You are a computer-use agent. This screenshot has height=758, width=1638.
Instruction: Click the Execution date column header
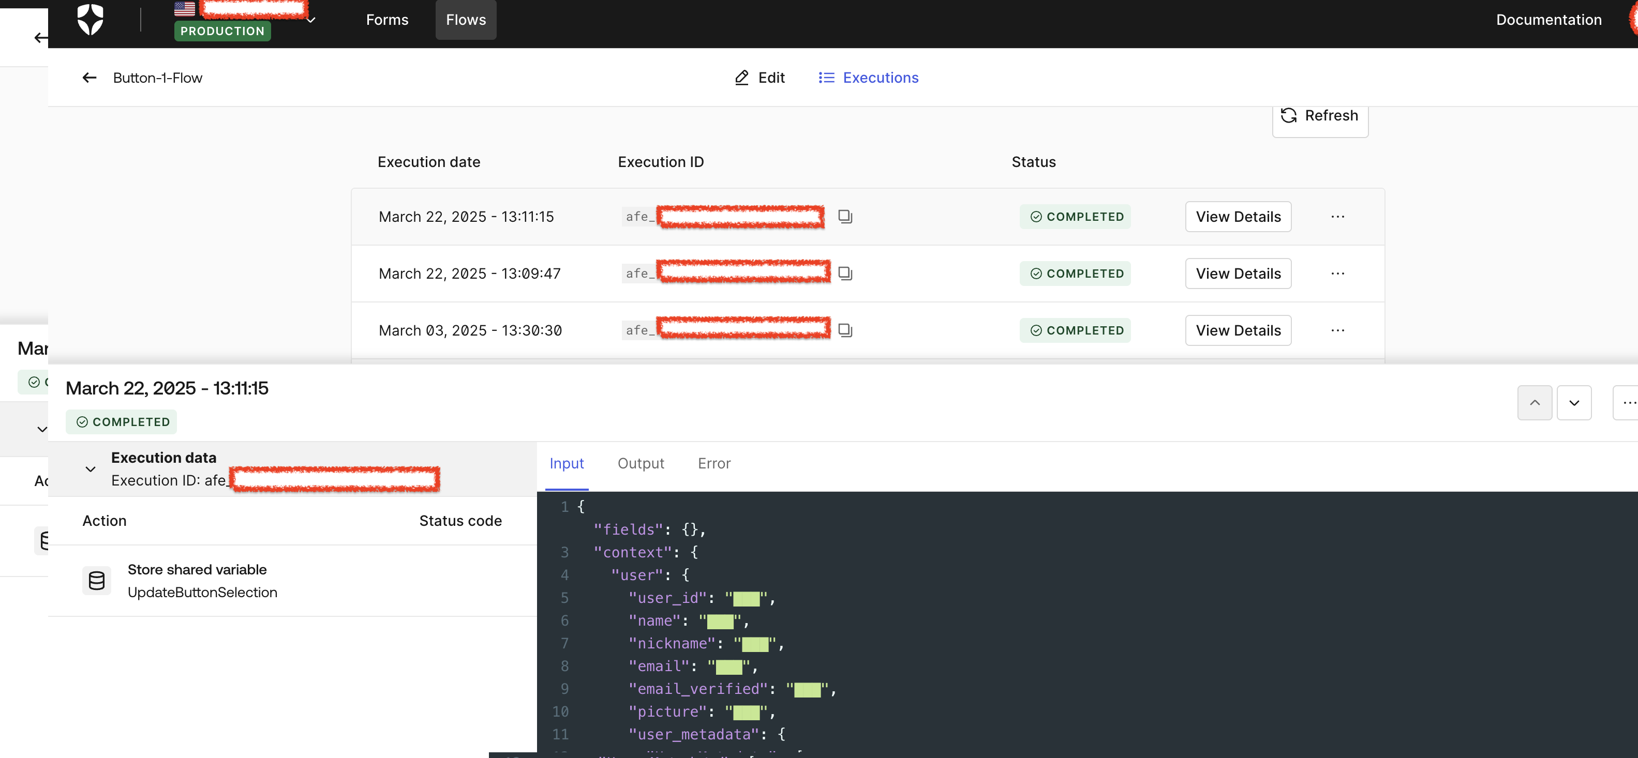[428, 162]
